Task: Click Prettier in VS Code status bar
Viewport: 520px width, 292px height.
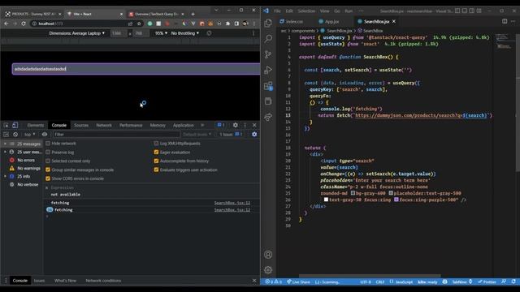Action: point(487,282)
